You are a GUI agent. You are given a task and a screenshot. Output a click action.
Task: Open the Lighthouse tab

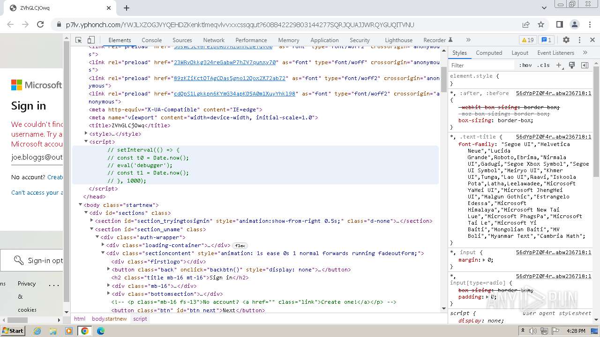pos(398,40)
